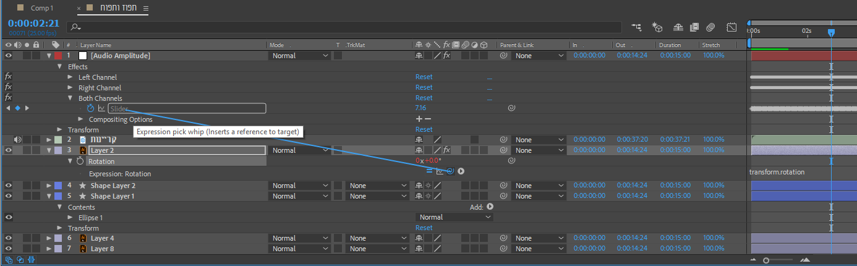
Task: Click the timeline zoom slider handle
Action: tap(767, 260)
